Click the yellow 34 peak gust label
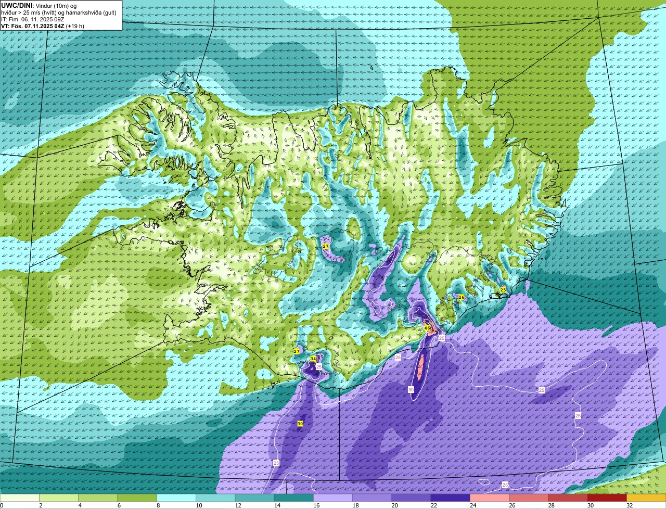The height and width of the screenshot is (509, 666). point(313,359)
